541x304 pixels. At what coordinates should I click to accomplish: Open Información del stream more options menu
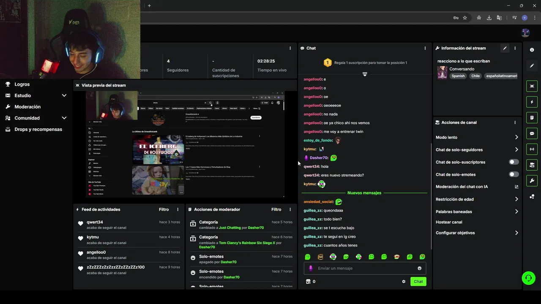click(515, 48)
